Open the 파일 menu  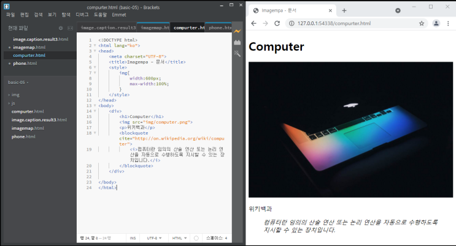click(10, 15)
